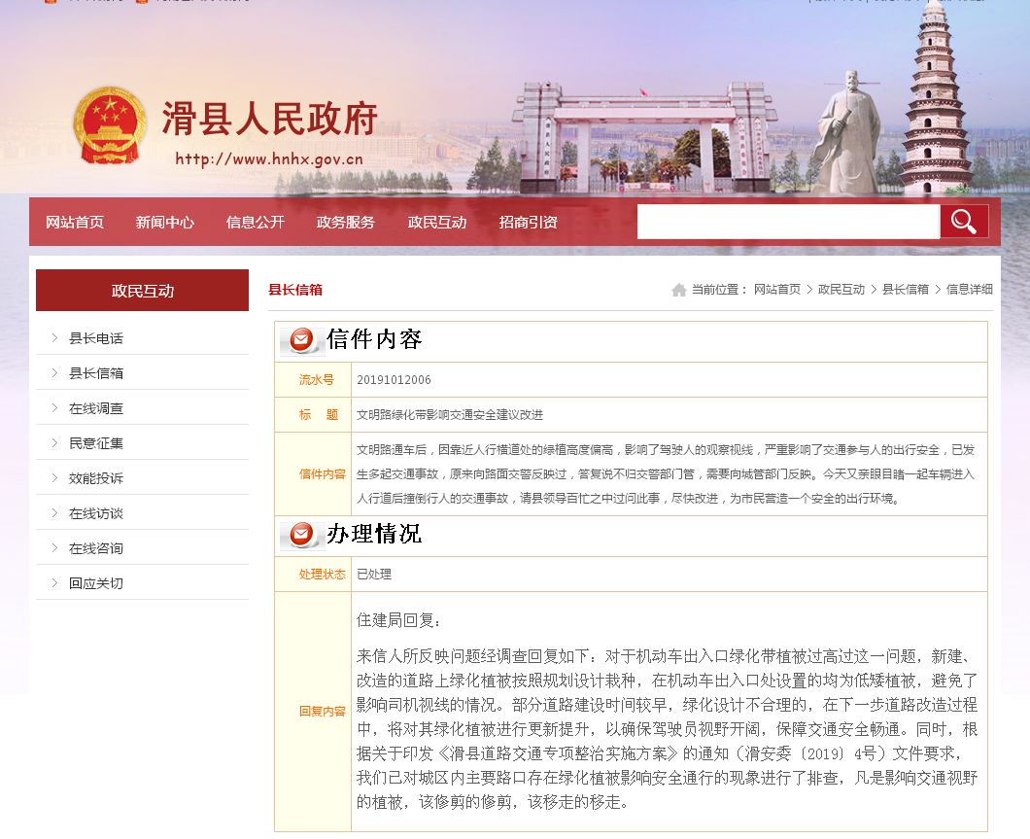The width and height of the screenshot is (1030, 839).
Task: Click the national emblem logo
Action: 109,125
